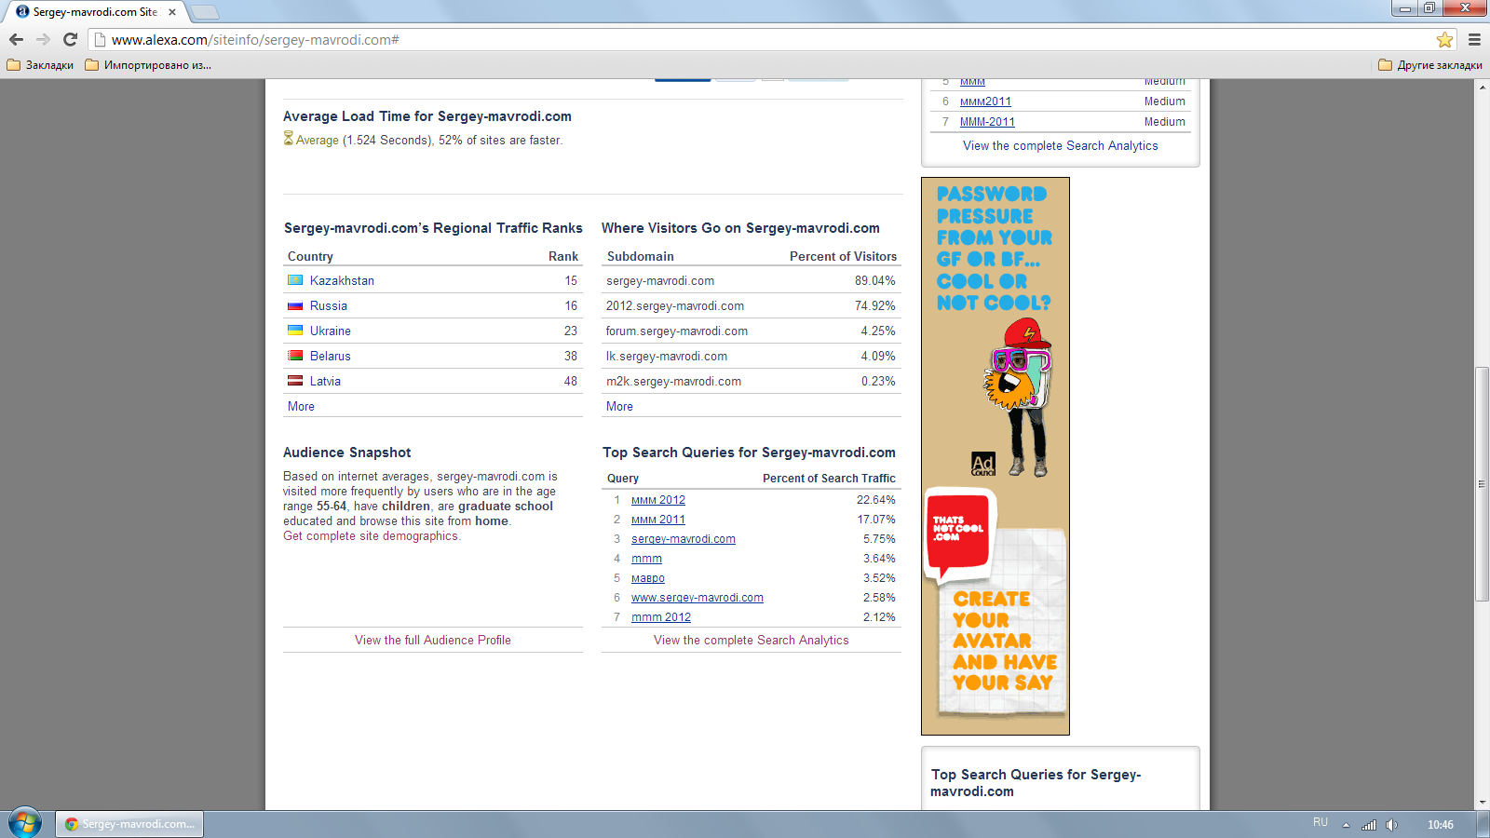Open the Latvia country link
This screenshot has height=838, width=1490.
point(325,381)
